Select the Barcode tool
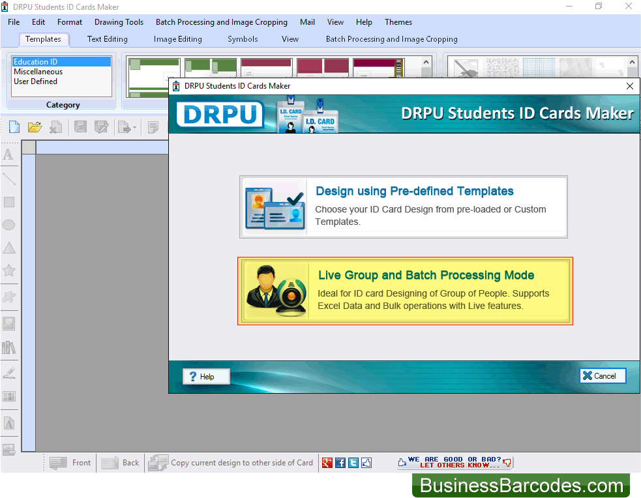 click(x=9, y=396)
